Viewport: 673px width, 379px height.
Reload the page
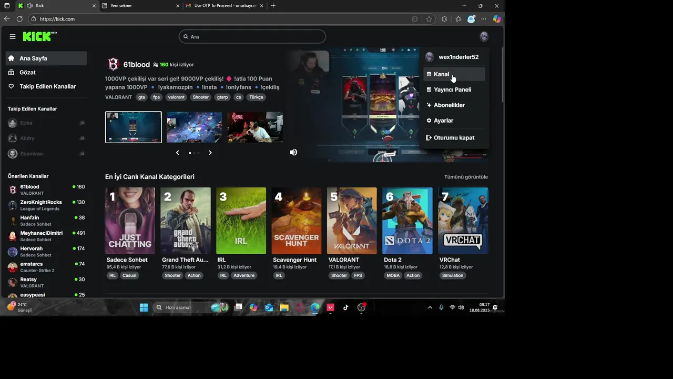(19, 19)
